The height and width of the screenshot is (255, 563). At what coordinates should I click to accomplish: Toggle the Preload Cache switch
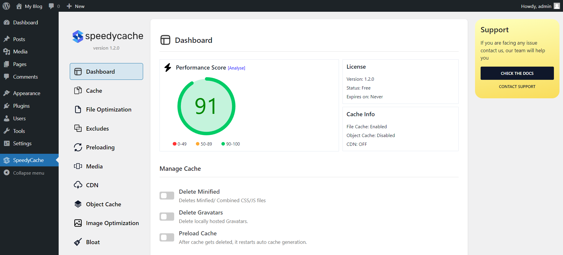[167, 237]
